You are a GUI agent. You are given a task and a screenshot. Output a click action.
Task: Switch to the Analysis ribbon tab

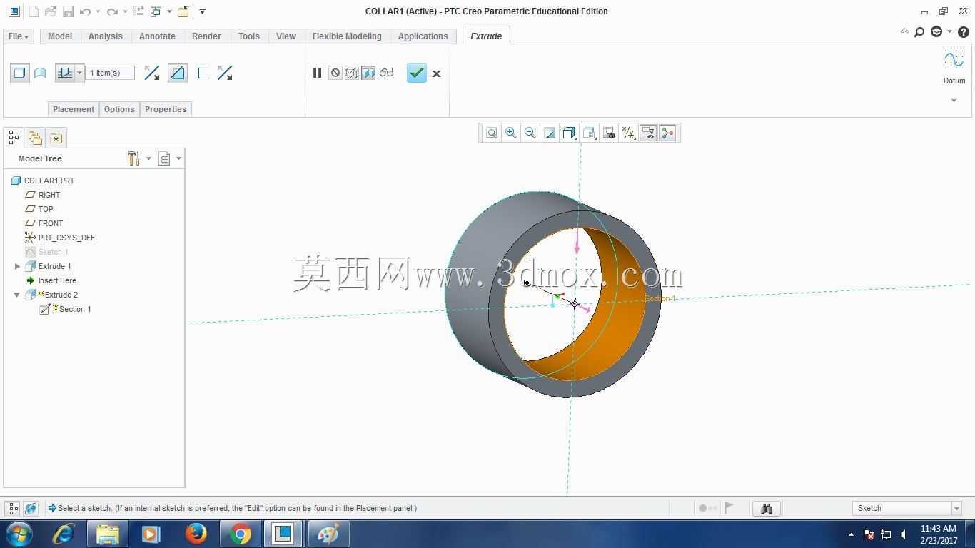point(106,36)
